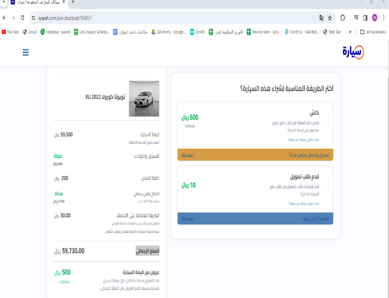Image resolution: width=389 pixels, height=298 pixels.
Task: Select the financing request (قدم طلب تمويل) radio button
Action: click(326, 185)
